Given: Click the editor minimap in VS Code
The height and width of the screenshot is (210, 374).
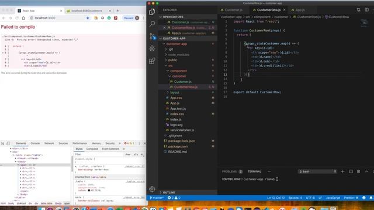Looking at the screenshot, I should pyautogui.click(x=364, y=23).
